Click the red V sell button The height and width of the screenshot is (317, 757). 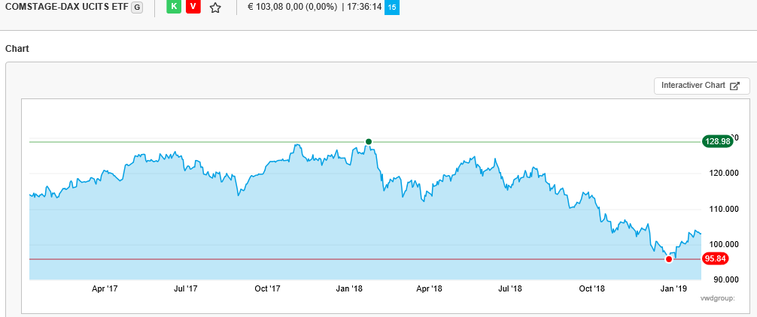pyautogui.click(x=193, y=8)
